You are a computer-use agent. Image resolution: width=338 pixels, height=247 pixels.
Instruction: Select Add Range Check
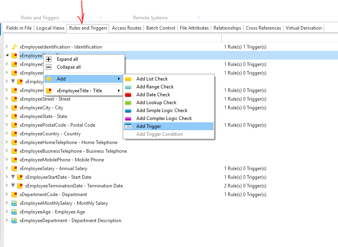pyautogui.click(x=168, y=87)
